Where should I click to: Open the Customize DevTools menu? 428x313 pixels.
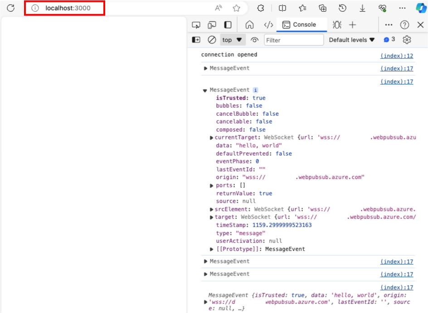click(389, 25)
